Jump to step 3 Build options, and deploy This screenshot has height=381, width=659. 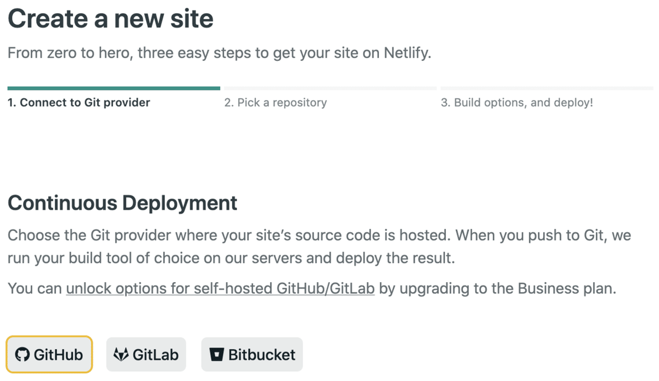517,103
